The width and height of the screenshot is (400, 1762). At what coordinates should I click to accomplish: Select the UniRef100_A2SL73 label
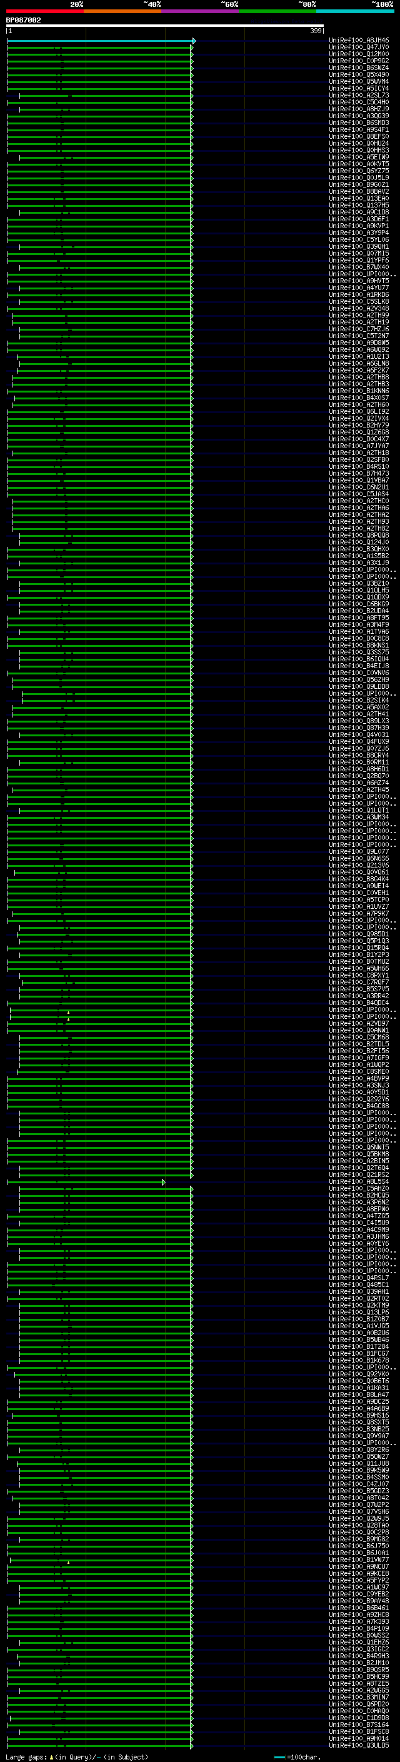click(359, 95)
